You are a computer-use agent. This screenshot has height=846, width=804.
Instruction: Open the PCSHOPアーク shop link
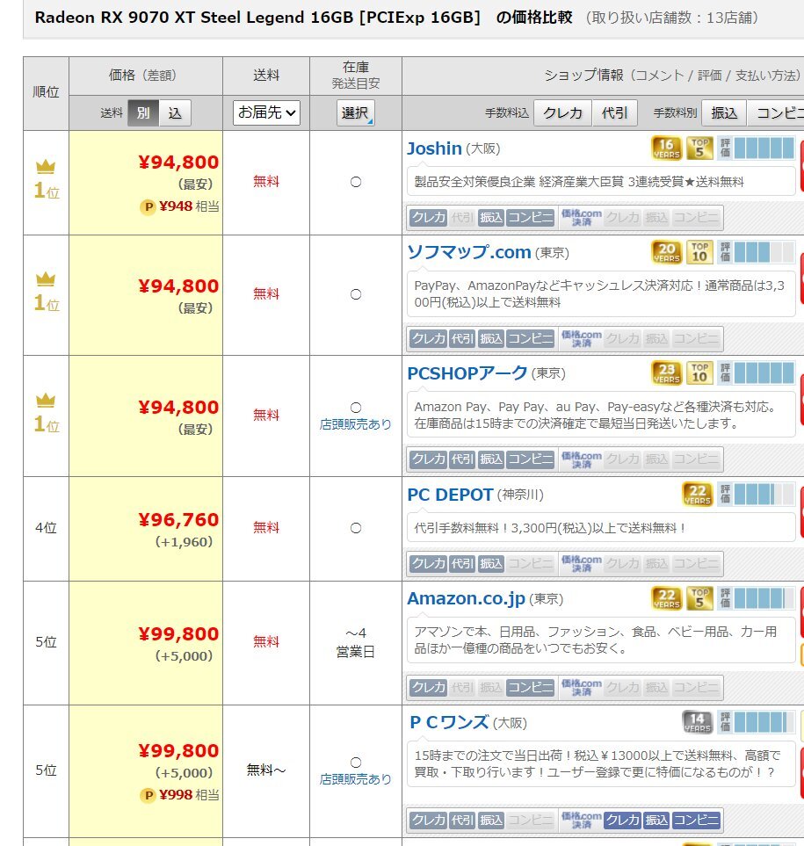point(467,372)
